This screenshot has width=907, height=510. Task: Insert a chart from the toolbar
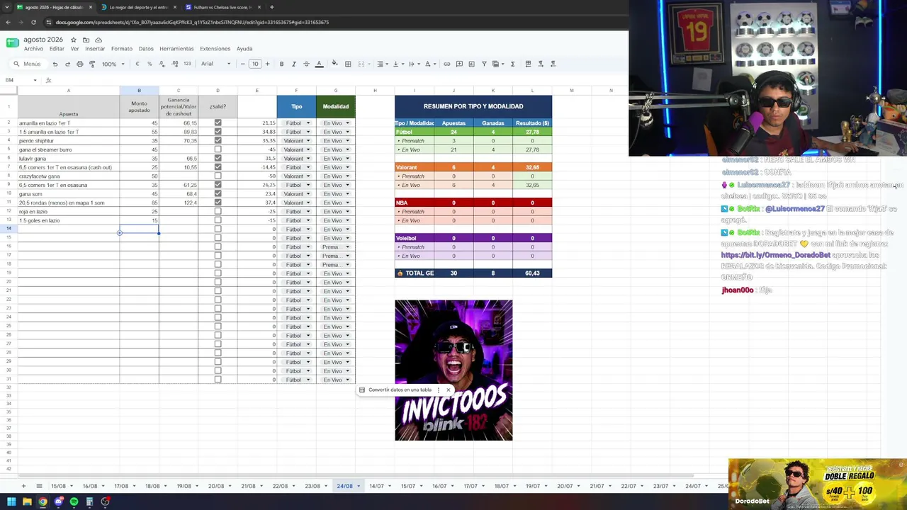pos(471,64)
